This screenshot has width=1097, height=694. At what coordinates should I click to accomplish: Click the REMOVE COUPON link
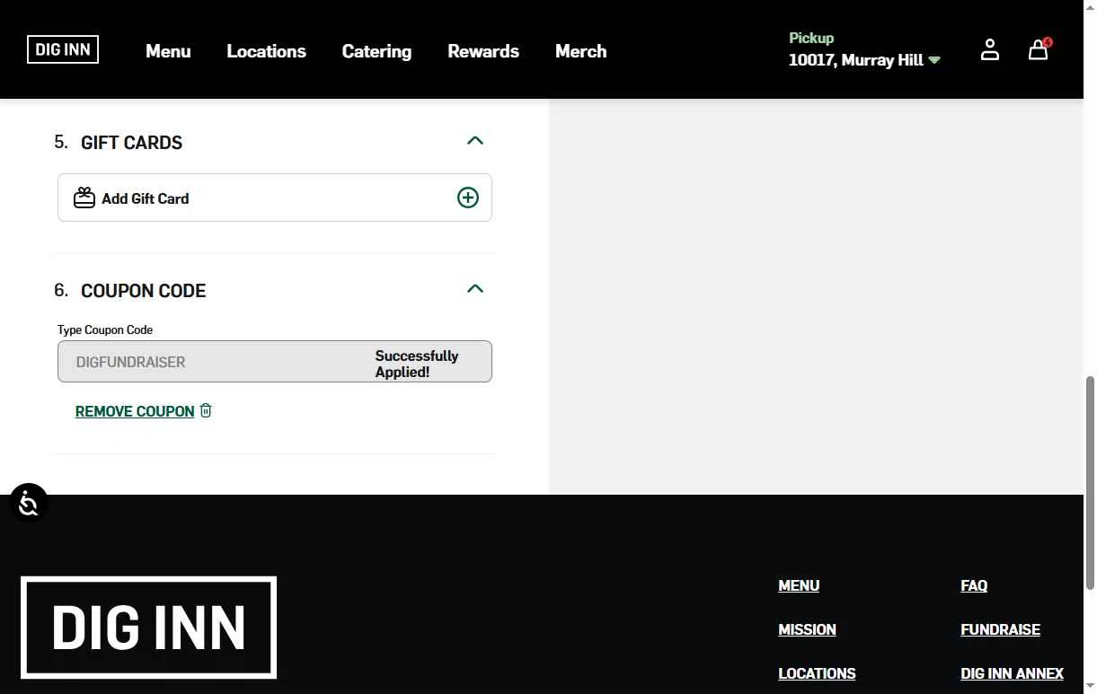[135, 411]
